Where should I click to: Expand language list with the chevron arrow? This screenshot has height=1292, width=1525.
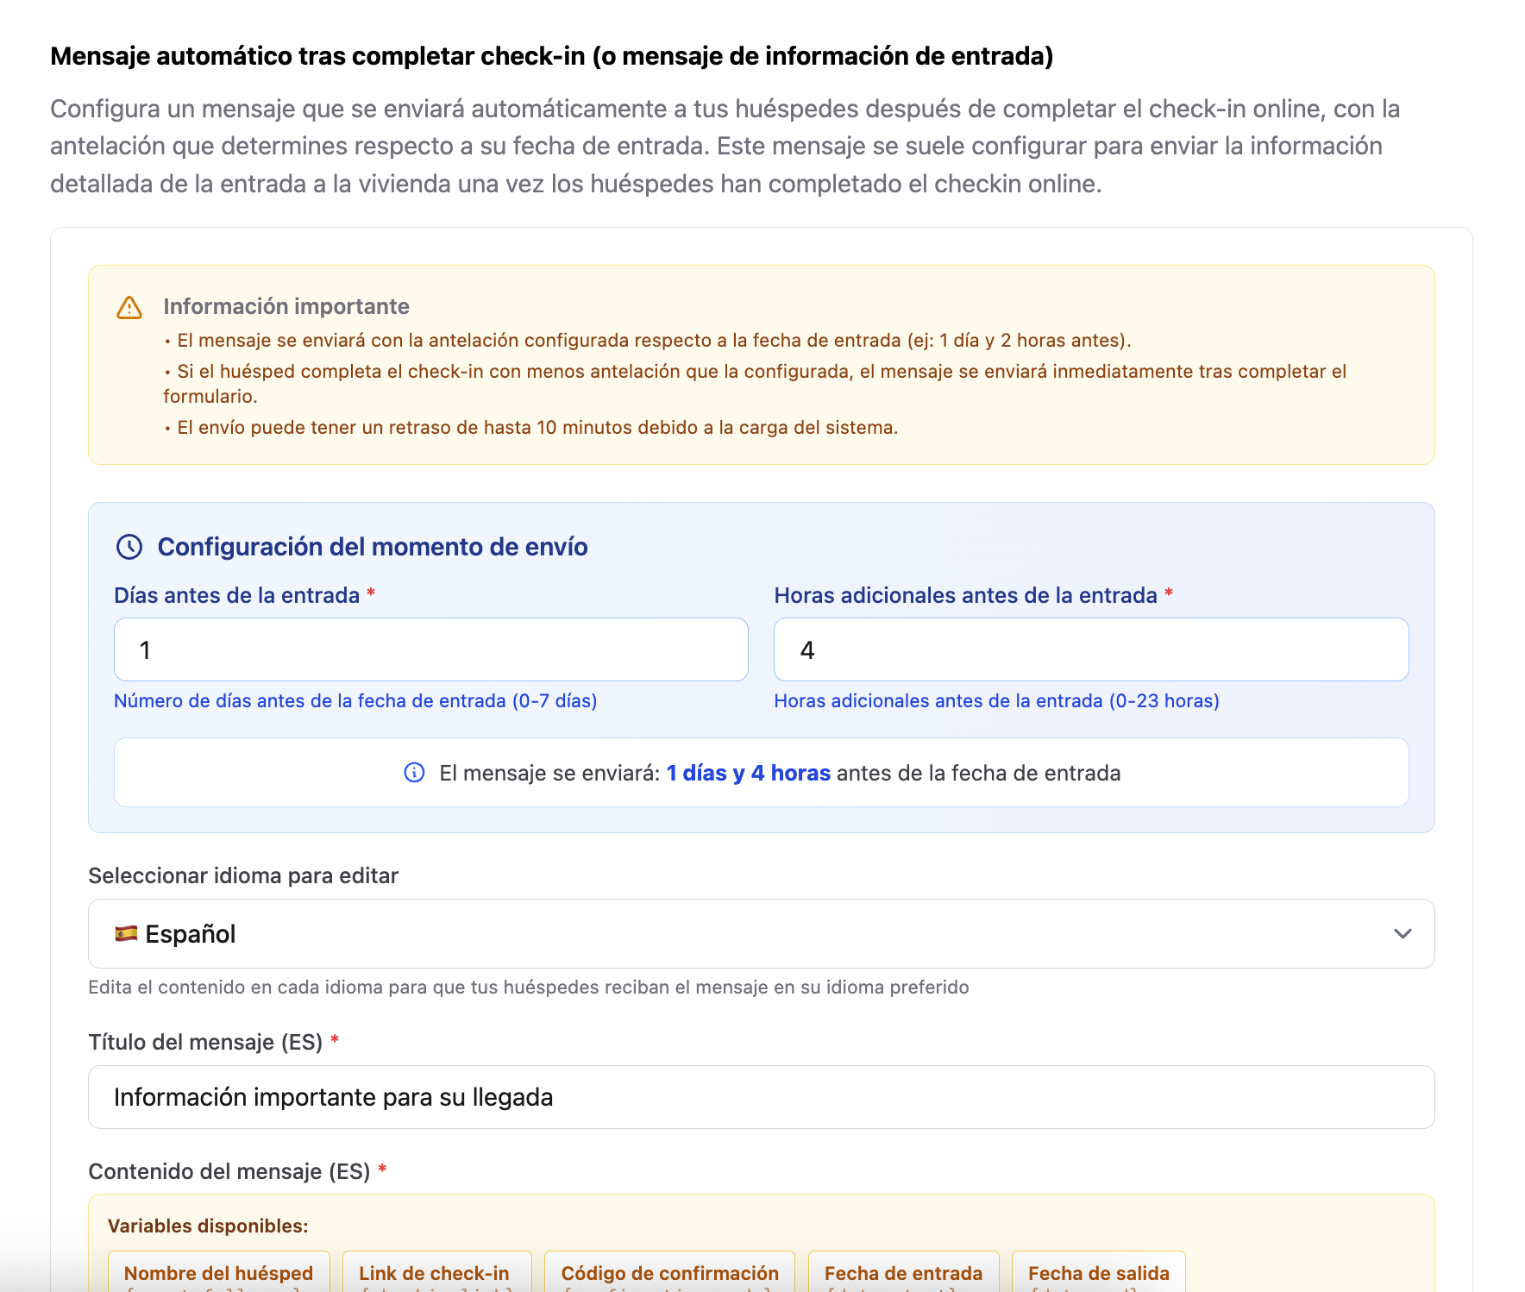point(1403,933)
